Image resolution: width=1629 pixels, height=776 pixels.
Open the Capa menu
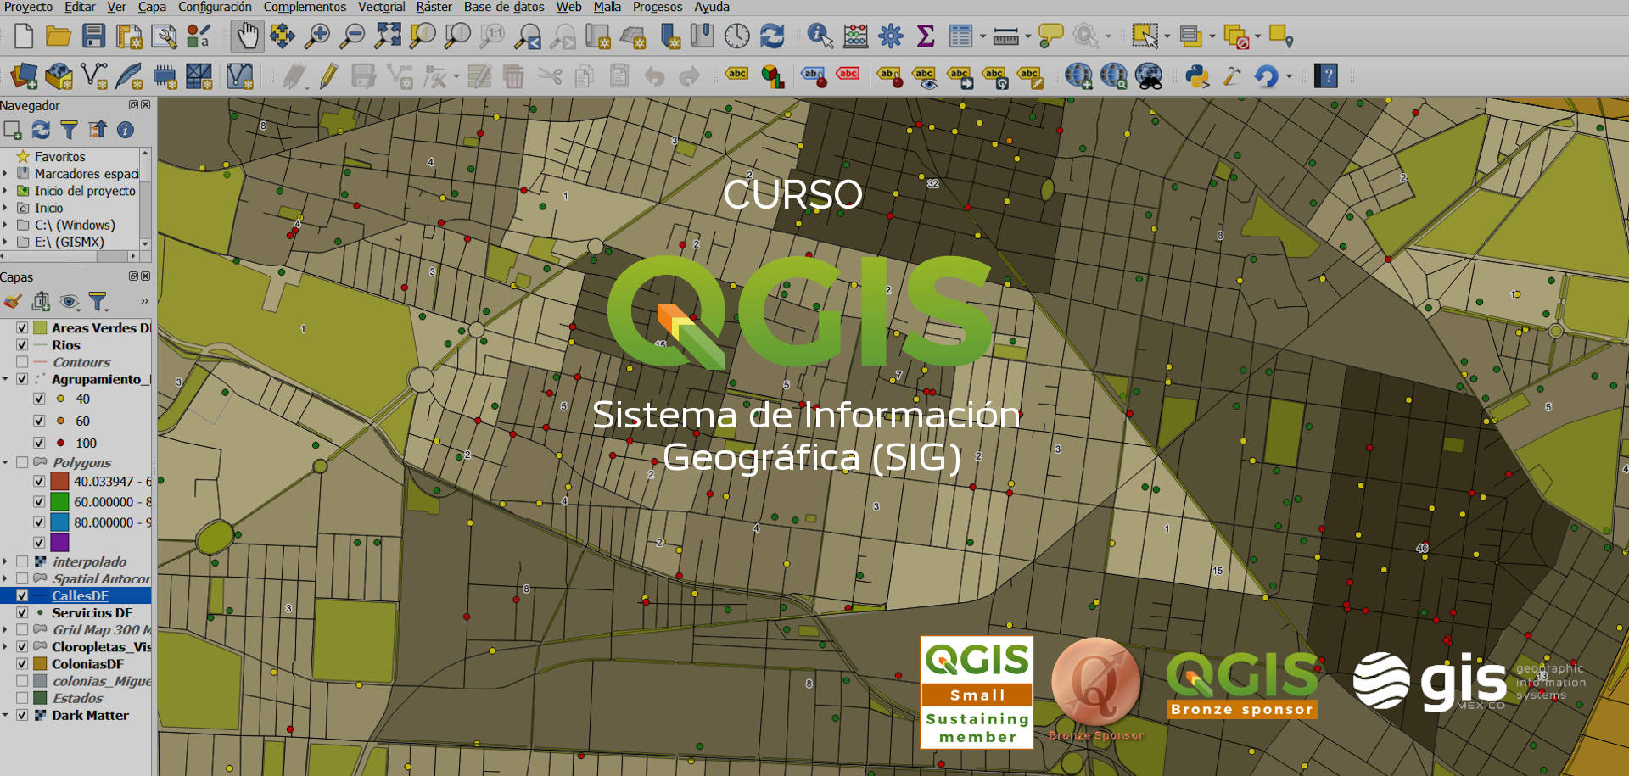152,7
